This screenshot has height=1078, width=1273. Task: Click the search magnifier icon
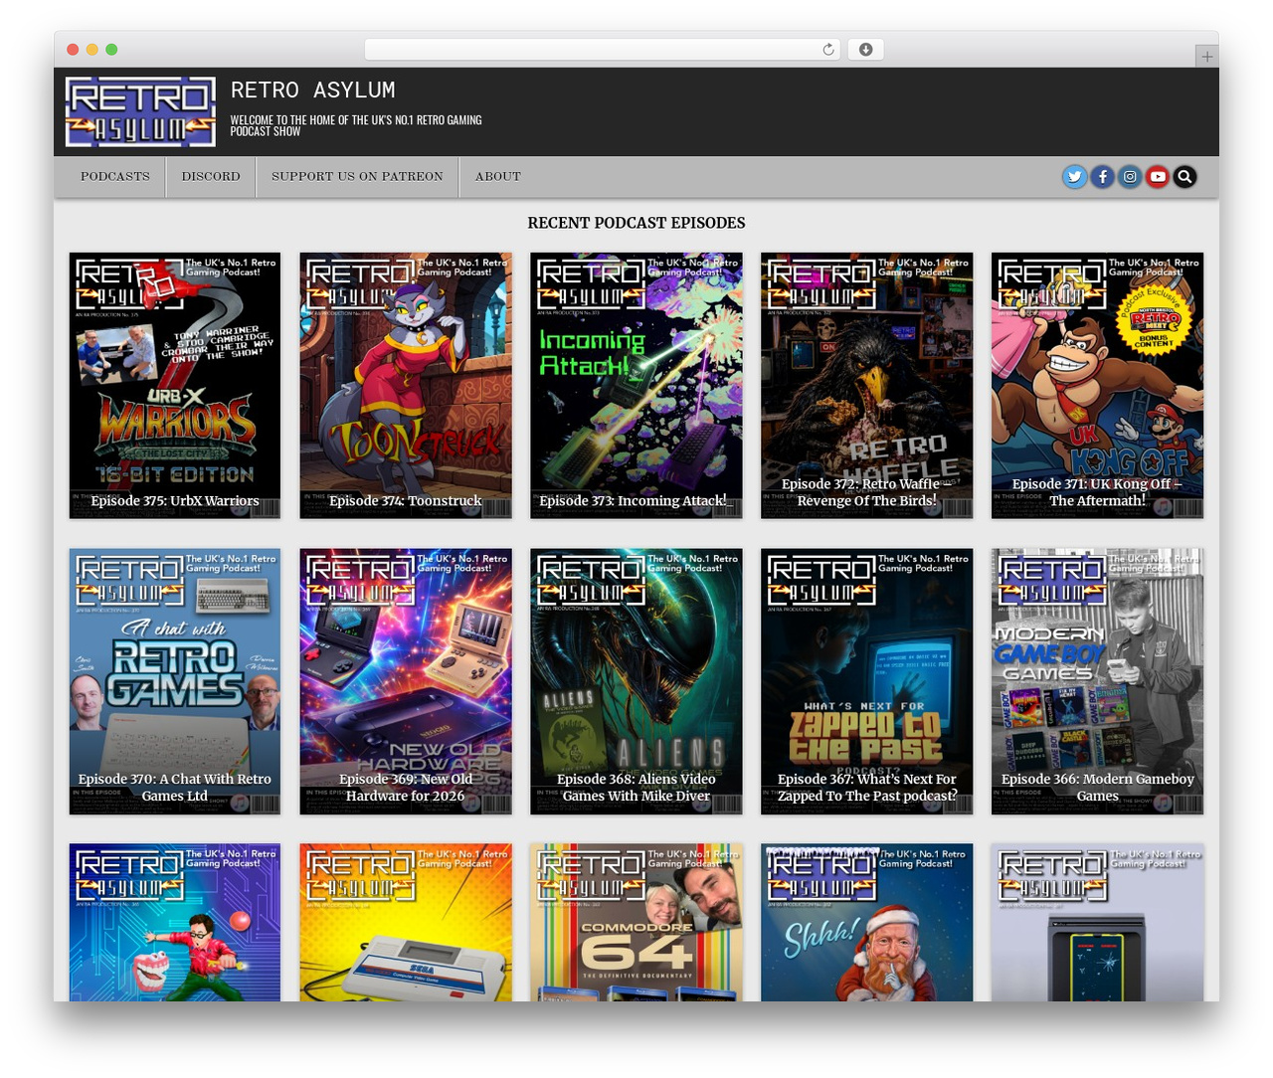(x=1184, y=177)
